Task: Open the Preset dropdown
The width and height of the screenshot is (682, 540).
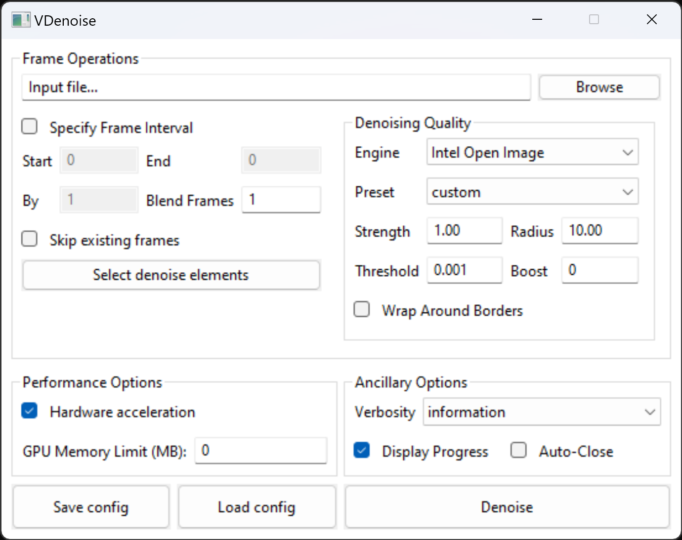Action: (x=532, y=192)
